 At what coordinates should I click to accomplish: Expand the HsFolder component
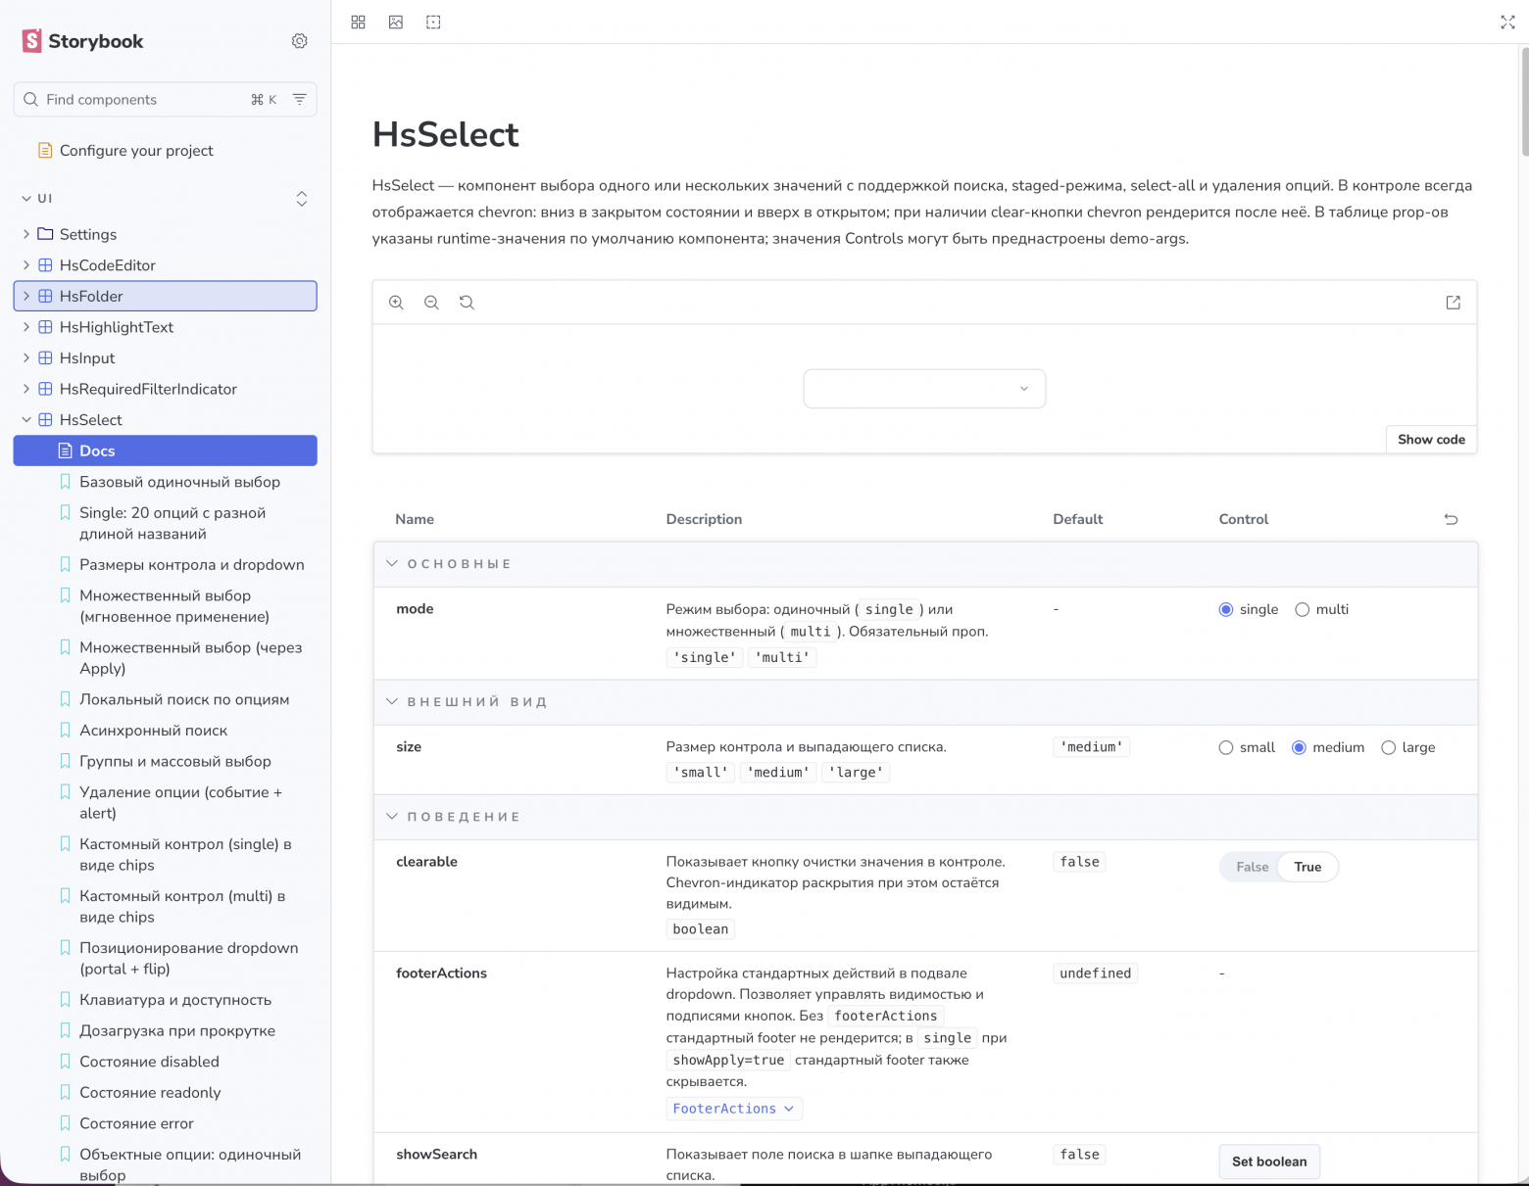[26, 296]
